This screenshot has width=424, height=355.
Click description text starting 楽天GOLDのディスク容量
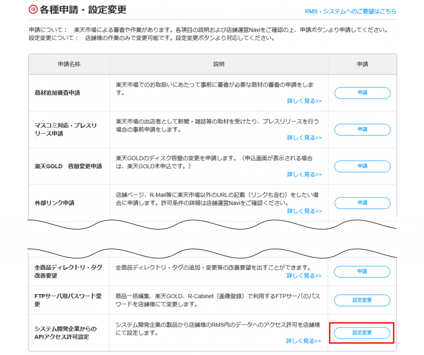[x=214, y=162]
